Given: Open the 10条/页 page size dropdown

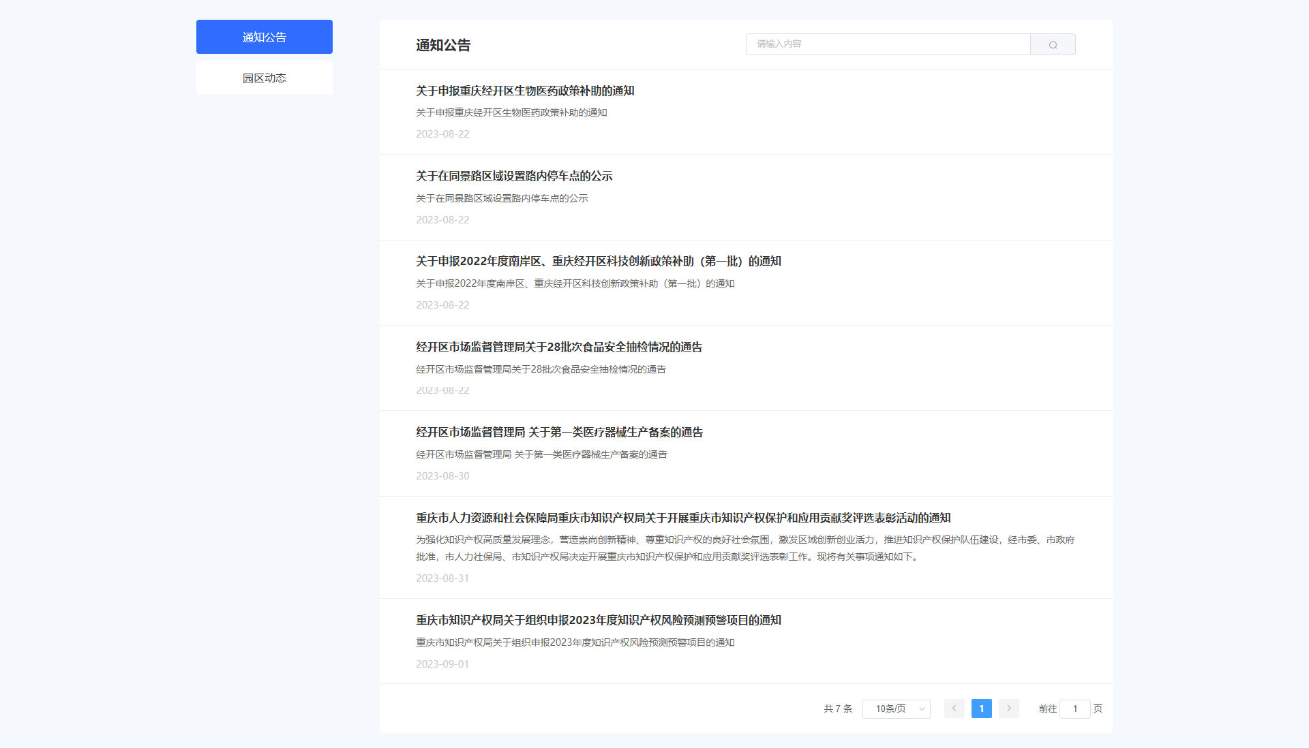Looking at the screenshot, I should tap(896, 708).
